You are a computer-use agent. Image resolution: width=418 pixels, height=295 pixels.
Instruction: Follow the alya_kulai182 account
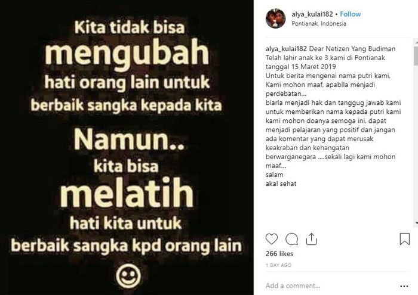[351, 14]
